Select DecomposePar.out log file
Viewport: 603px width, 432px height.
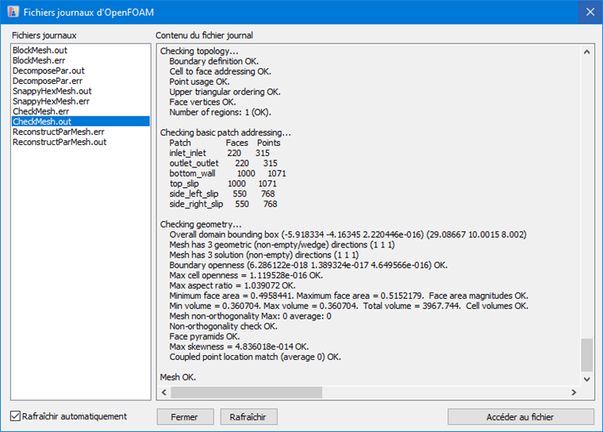(48, 71)
